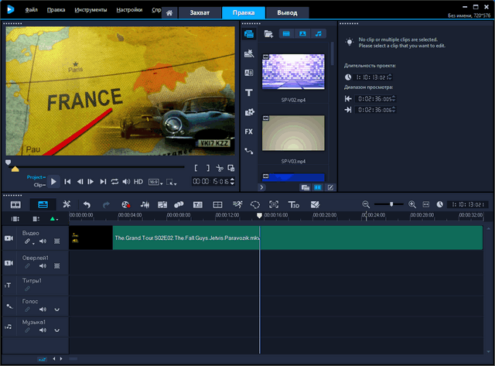The image size is (495, 366).
Task: Toggle mute on the Голос track
Action: pyautogui.click(x=43, y=309)
